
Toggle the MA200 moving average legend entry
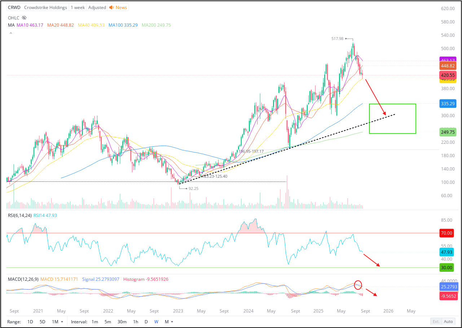point(156,25)
